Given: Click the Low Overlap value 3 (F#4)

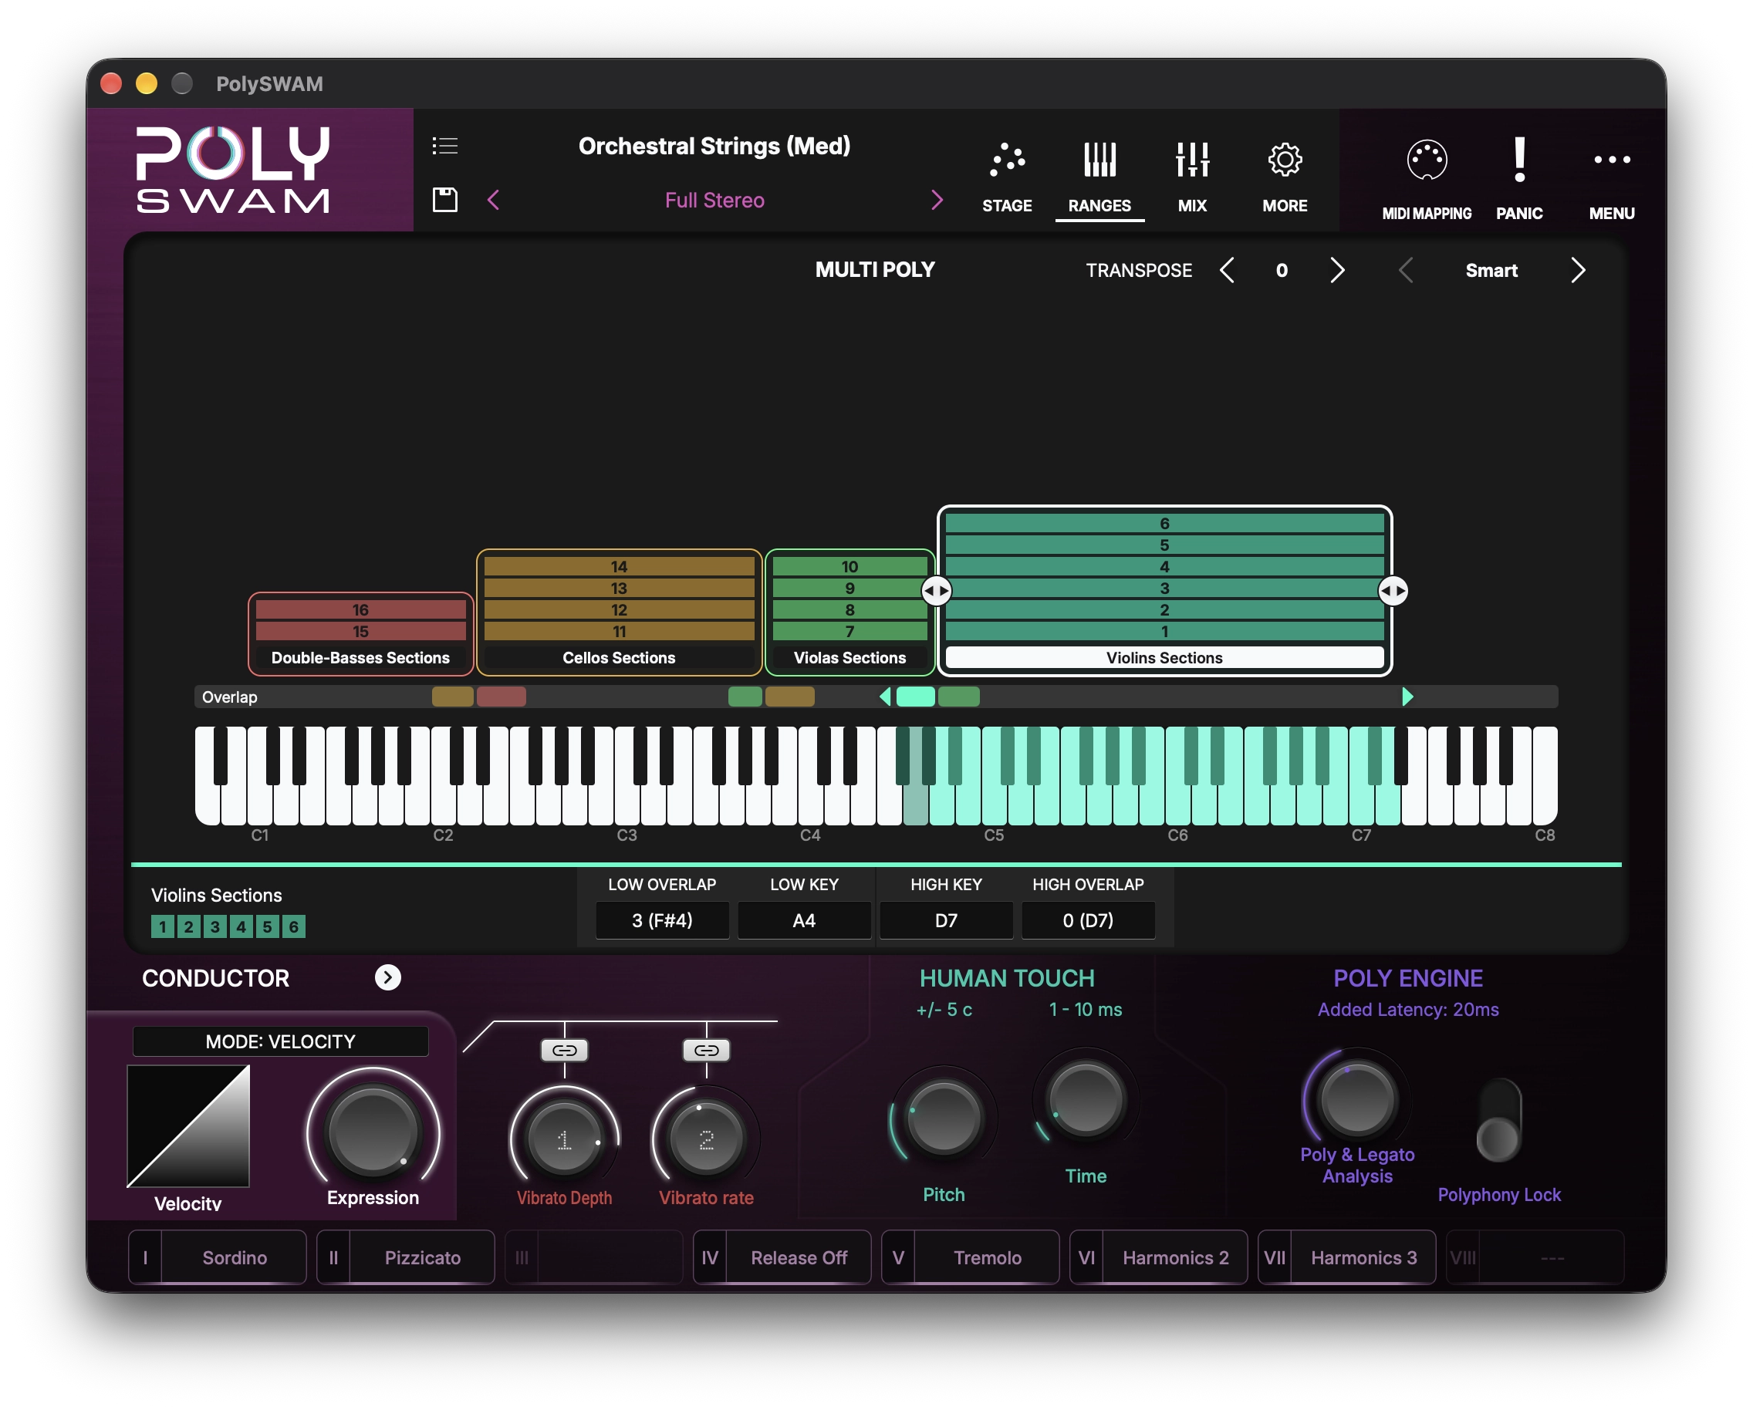Looking at the screenshot, I should pos(662,920).
